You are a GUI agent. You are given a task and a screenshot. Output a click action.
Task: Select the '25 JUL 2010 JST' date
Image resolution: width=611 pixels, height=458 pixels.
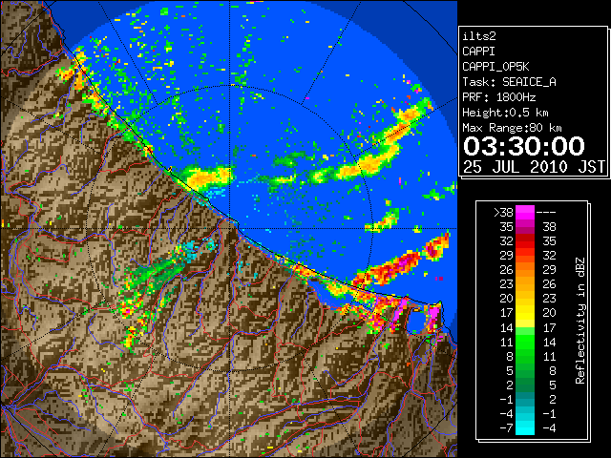[x=534, y=167]
